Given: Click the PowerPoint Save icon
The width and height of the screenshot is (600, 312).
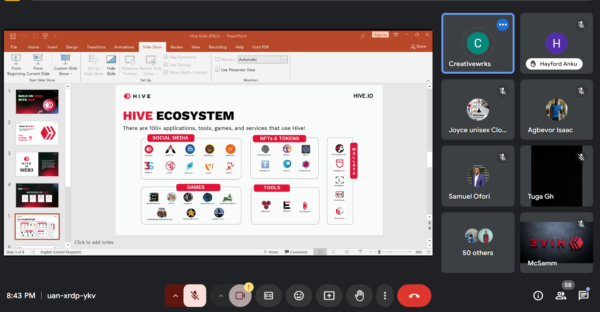Looking at the screenshot, I should pos(13,36).
